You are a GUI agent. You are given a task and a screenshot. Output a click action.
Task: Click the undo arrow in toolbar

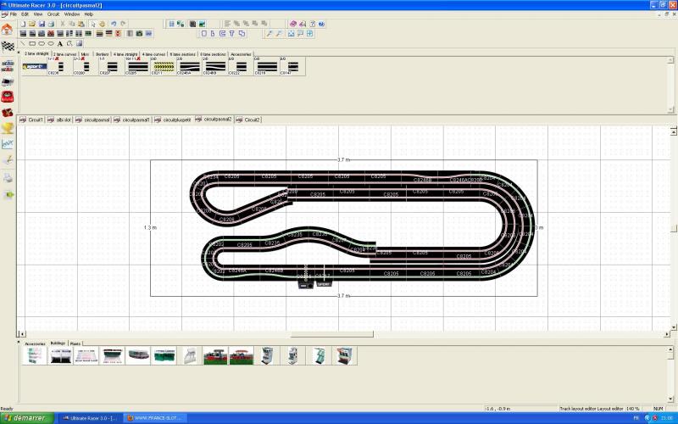(x=114, y=24)
